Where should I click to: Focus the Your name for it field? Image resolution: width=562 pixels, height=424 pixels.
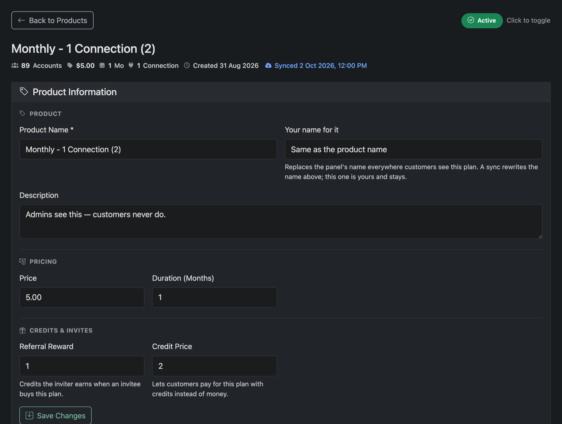pos(413,149)
